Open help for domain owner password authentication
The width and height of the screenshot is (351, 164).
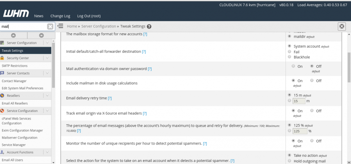[150, 69]
